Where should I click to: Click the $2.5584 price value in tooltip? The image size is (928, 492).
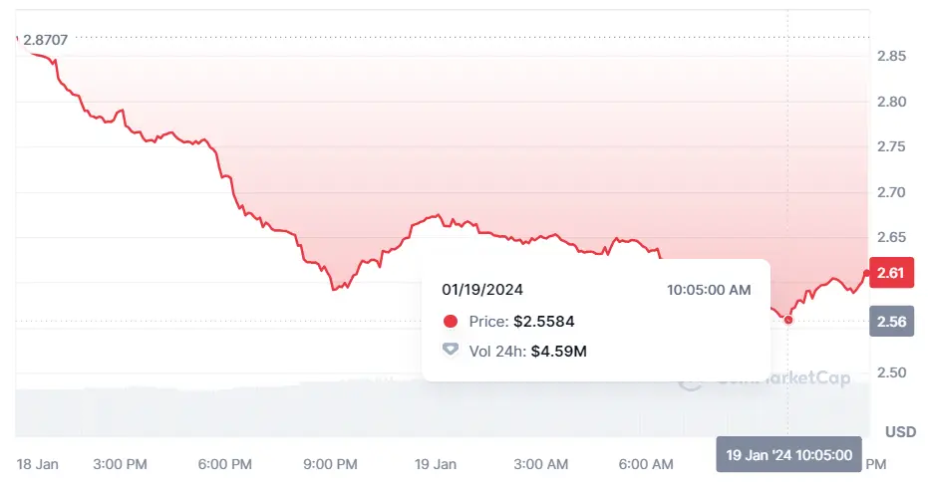click(543, 322)
